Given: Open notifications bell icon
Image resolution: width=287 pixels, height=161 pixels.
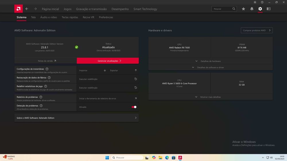Looking at the screenshot, I should pyautogui.click(x=252, y=9).
